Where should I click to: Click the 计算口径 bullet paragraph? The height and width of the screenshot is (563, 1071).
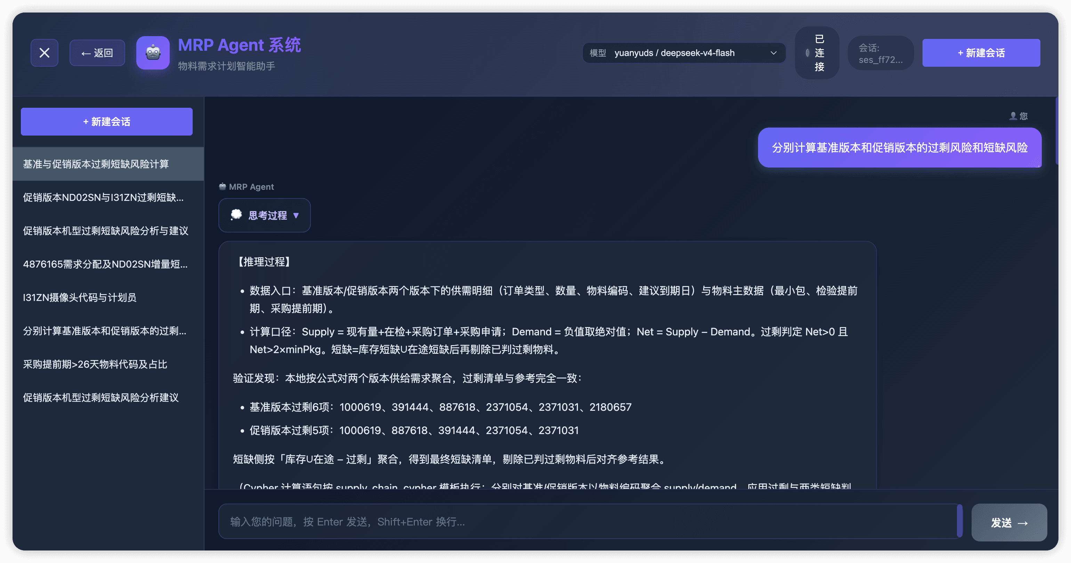pos(549,340)
